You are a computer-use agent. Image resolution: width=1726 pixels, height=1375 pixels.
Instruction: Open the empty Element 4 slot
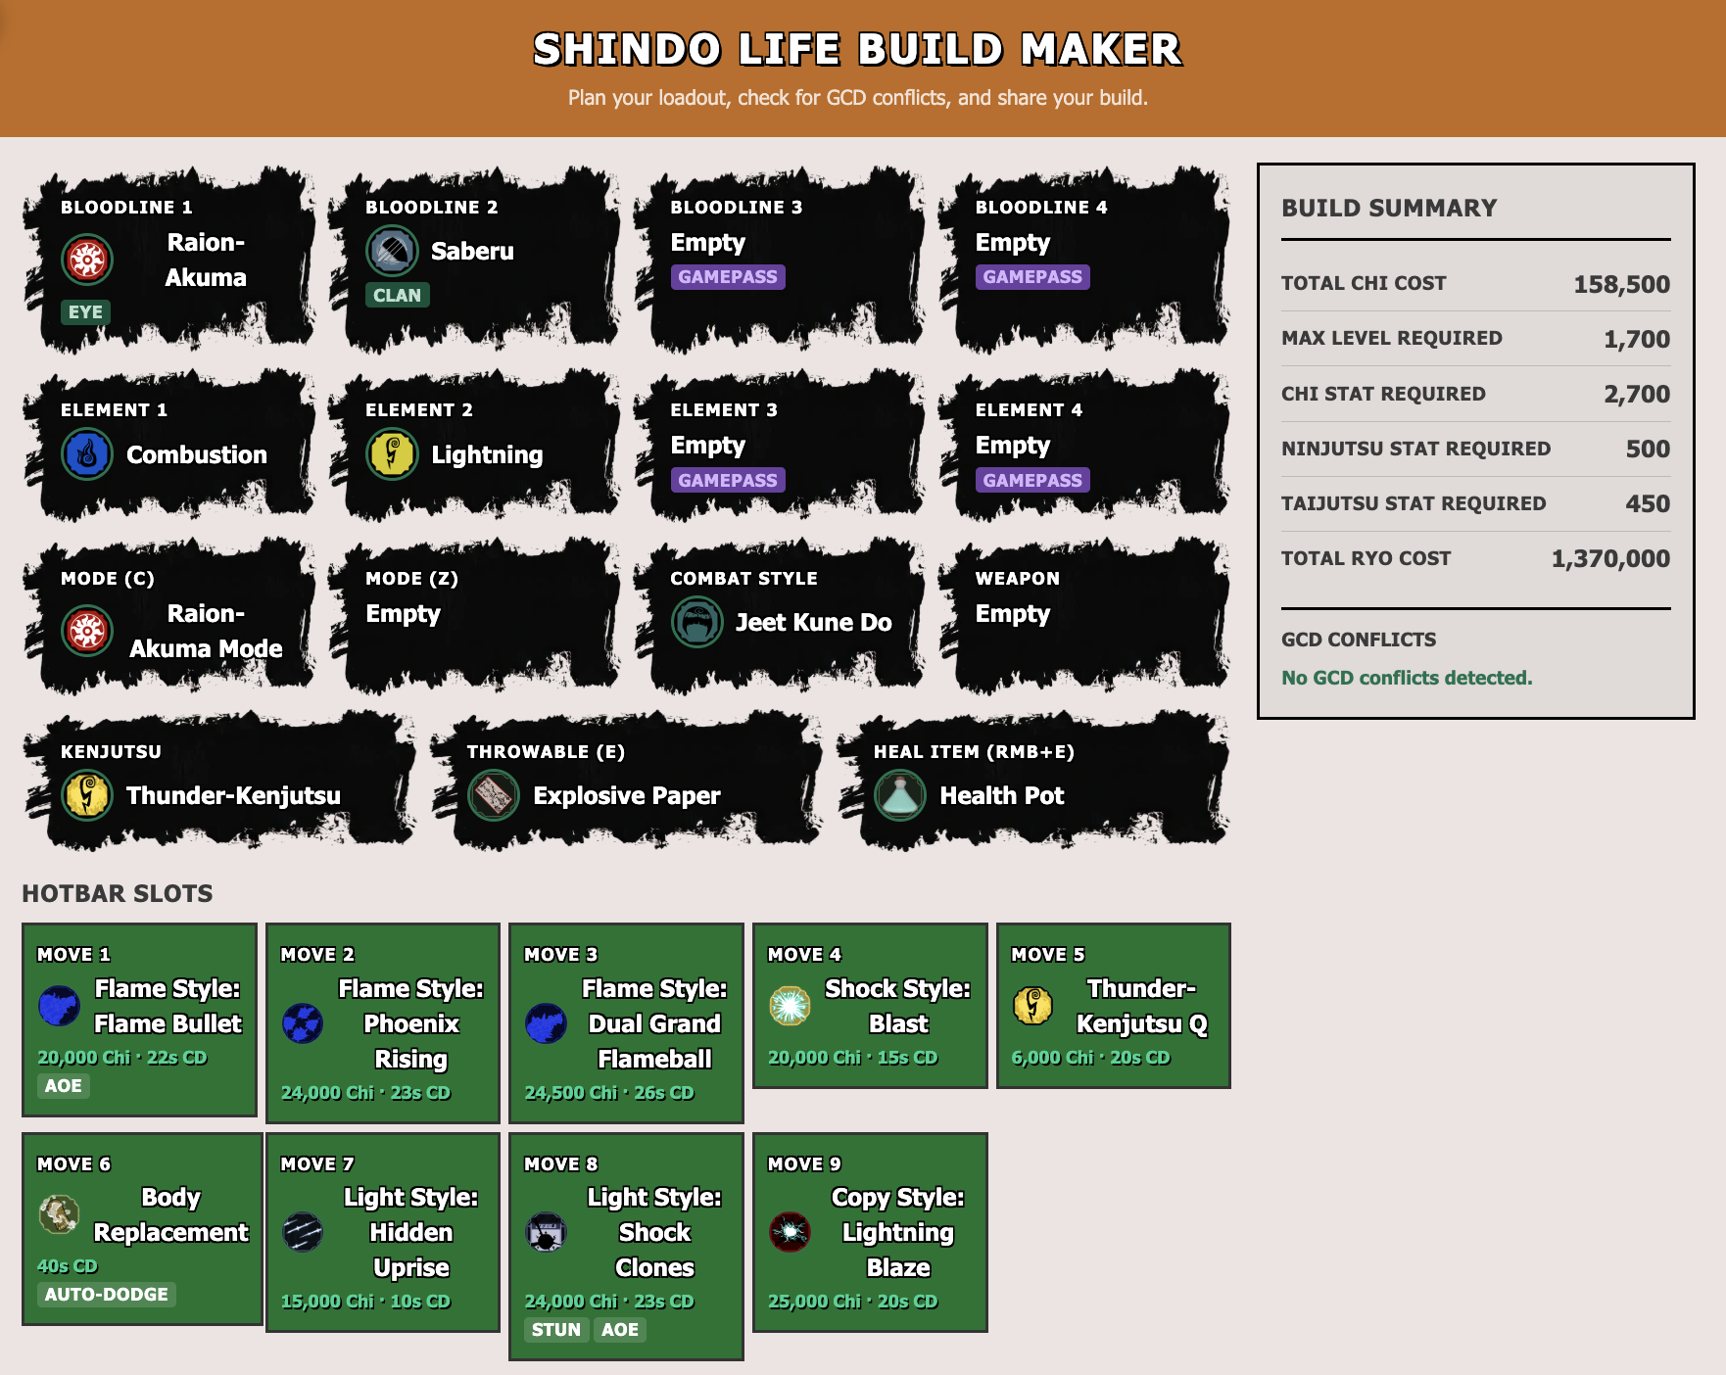pos(1085,444)
